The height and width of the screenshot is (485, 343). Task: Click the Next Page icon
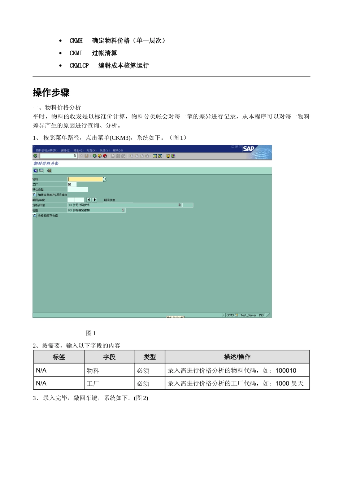(x=142, y=156)
